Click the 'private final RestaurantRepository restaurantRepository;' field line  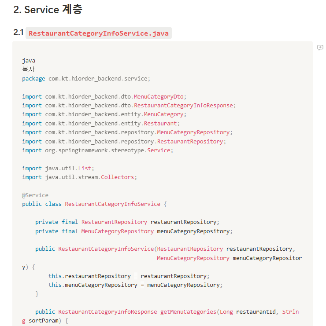pos(127,222)
